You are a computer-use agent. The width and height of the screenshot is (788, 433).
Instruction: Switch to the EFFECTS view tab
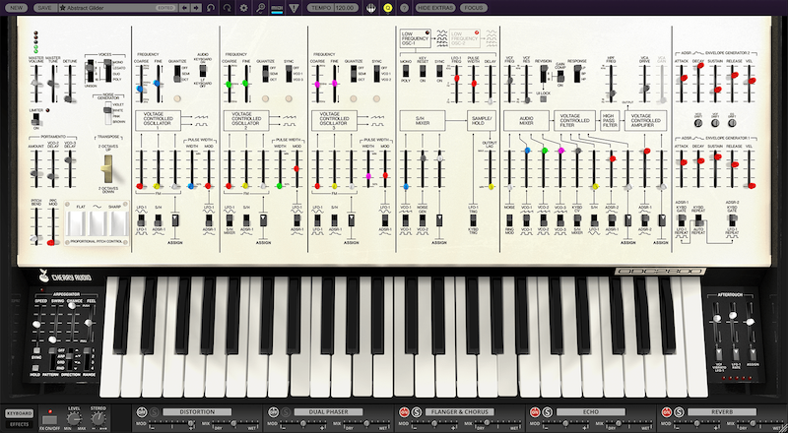point(18,424)
